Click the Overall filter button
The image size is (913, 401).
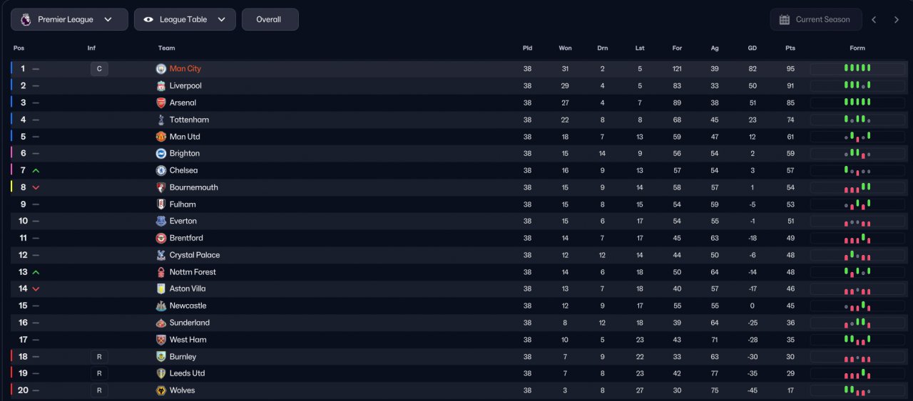pos(269,20)
